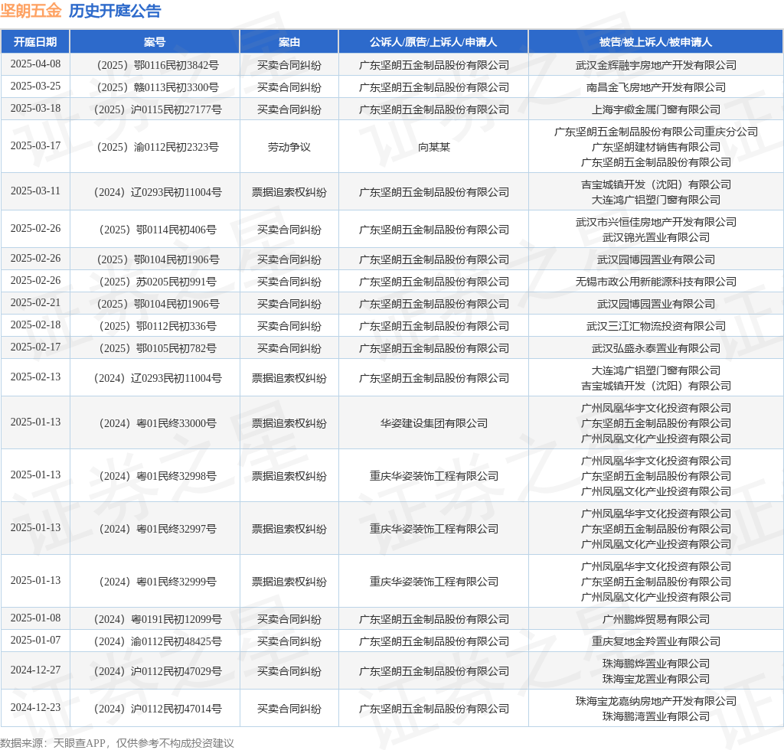Select date cell 2025-03-25
Screen dimensions: 784x750
[x=35, y=86]
